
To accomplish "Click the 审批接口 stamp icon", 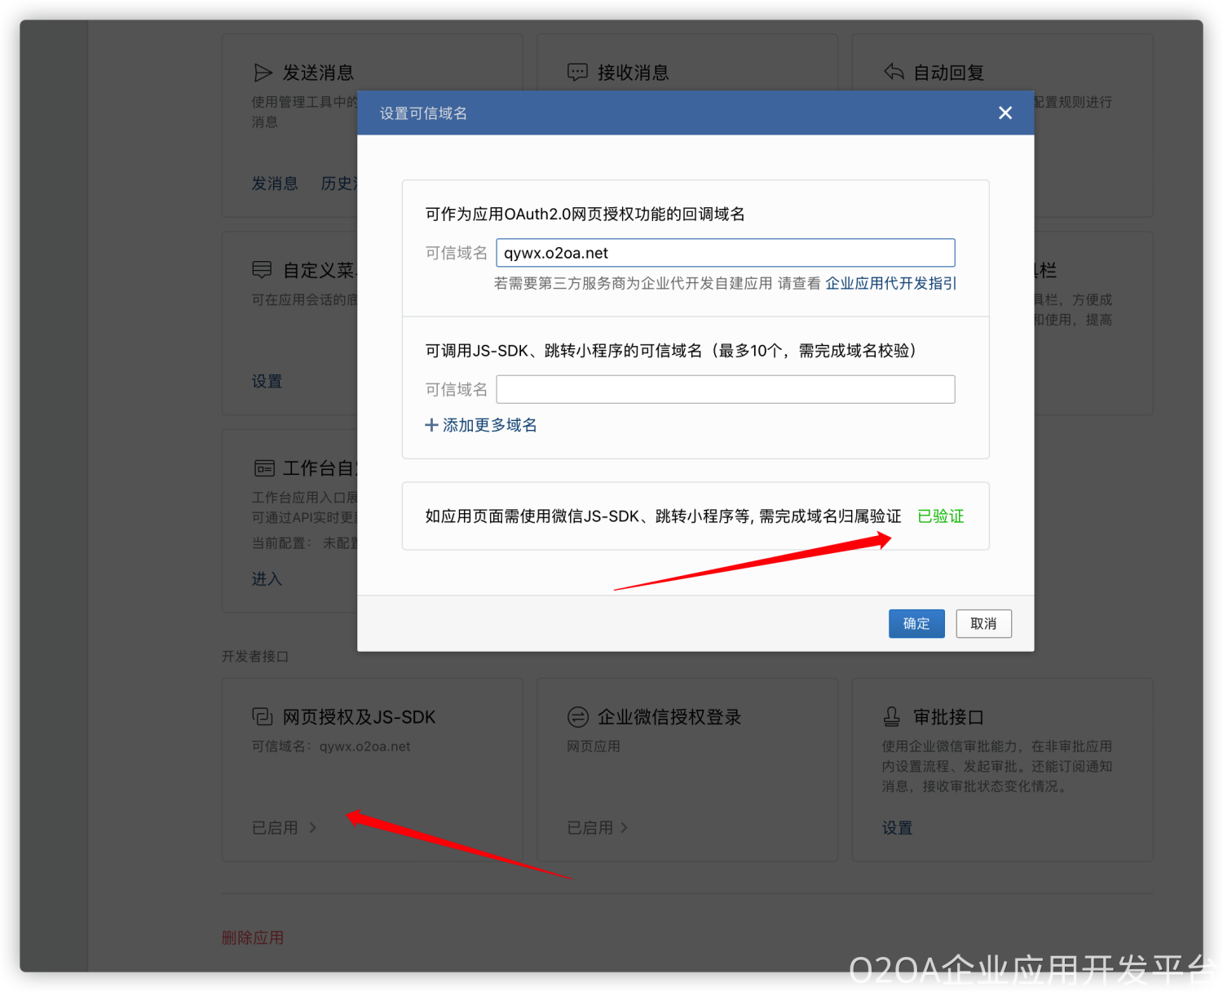I will tap(892, 717).
